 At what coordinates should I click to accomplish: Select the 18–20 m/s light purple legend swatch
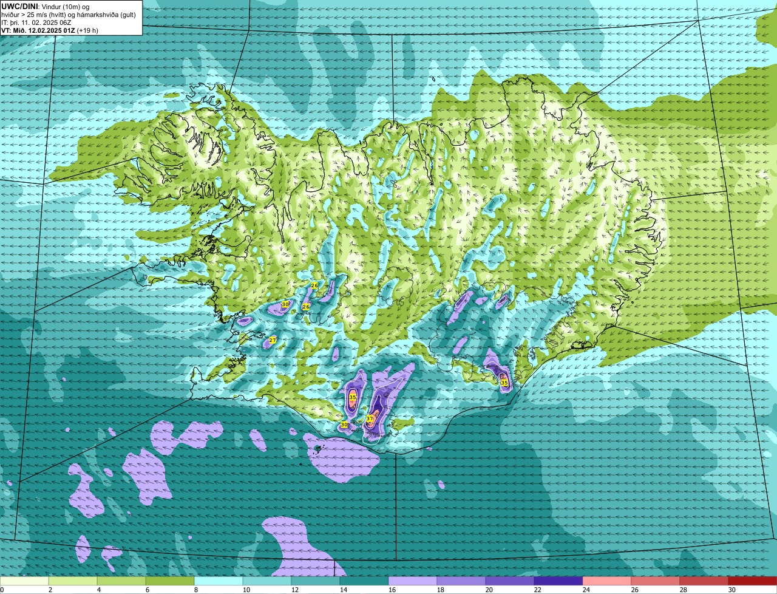tap(461, 581)
